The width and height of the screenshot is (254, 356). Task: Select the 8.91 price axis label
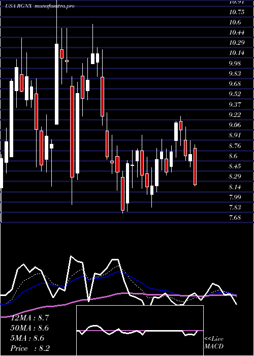point(235,135)
